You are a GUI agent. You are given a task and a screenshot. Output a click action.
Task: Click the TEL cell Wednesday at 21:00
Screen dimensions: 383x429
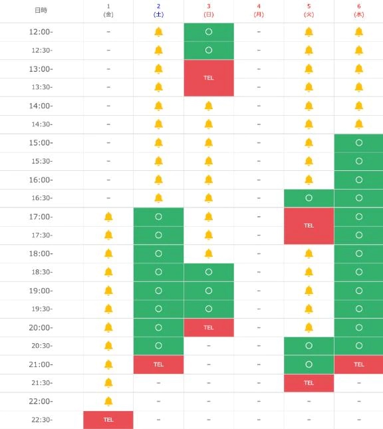coord(358,364)
